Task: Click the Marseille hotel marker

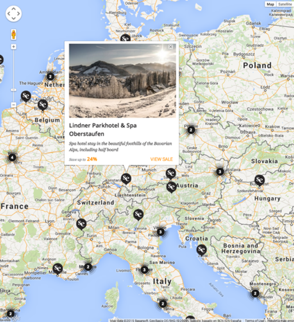Action: 58,268
